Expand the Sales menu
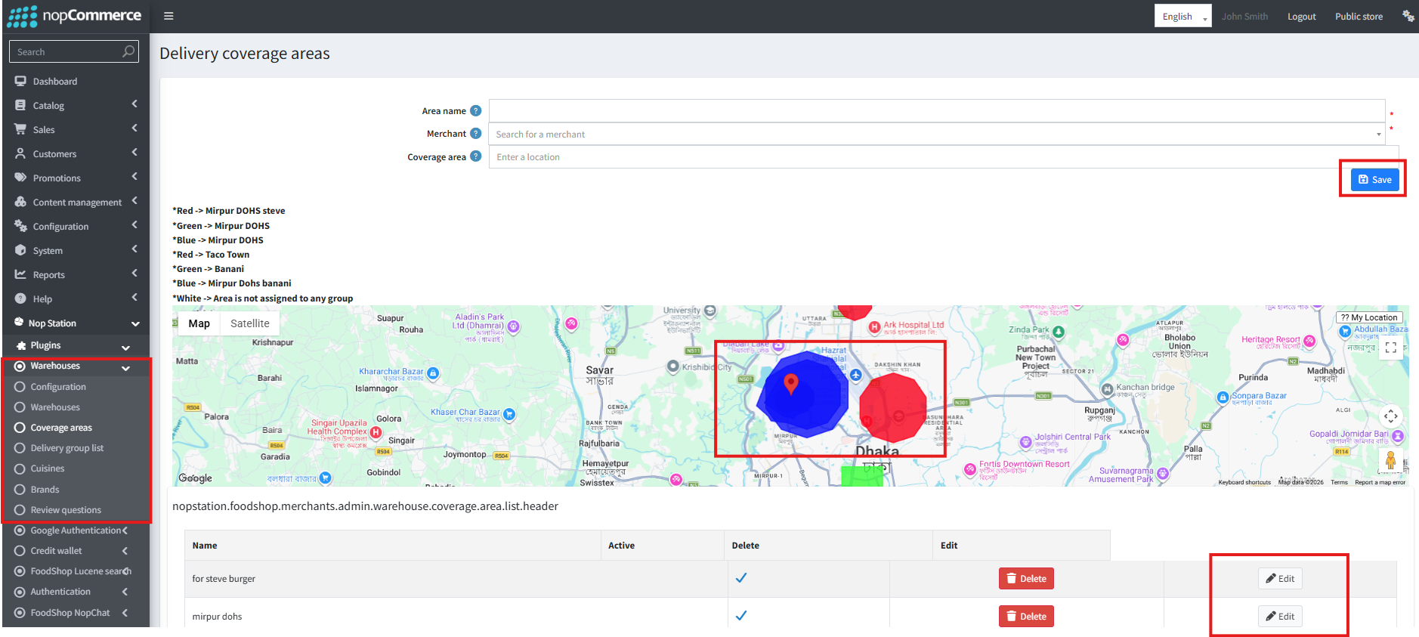This screenshot has height=637, width=1419. (x=76, y=130)
